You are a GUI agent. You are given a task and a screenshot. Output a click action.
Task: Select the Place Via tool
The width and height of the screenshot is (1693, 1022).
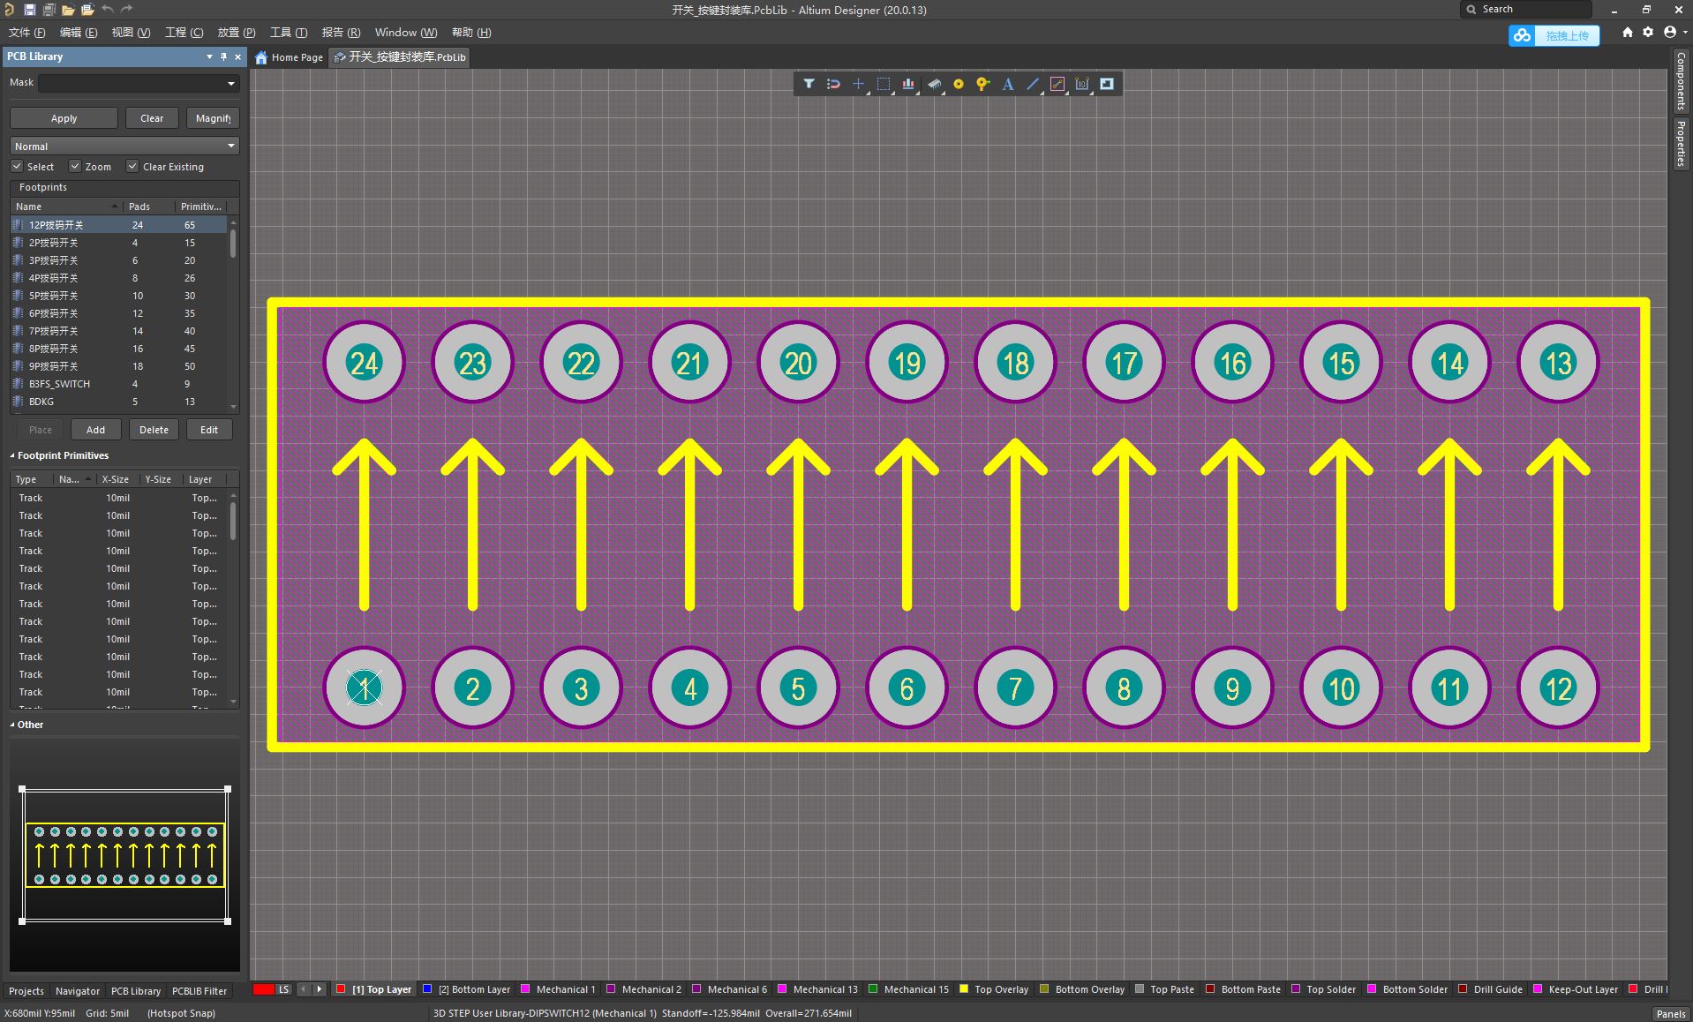pyautogui.click(x=982, y=84)
